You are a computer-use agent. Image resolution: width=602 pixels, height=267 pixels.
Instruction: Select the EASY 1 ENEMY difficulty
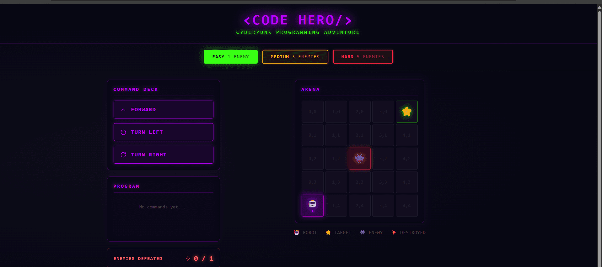(x=231, y=57)
